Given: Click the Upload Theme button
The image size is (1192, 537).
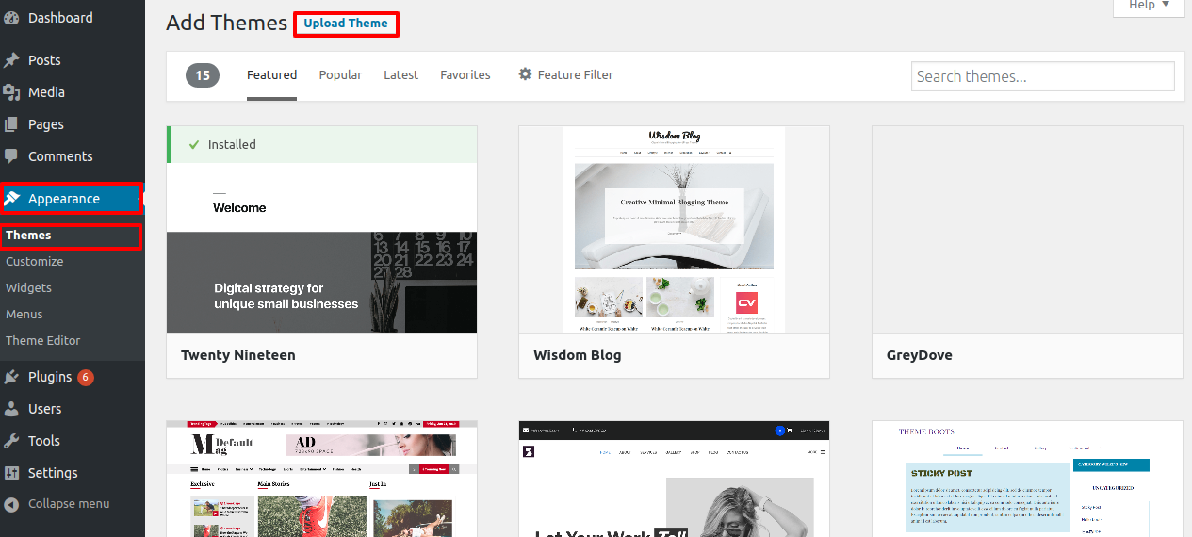Looking at the screenshot, I should pyautogui.click(x=346, y=24).
